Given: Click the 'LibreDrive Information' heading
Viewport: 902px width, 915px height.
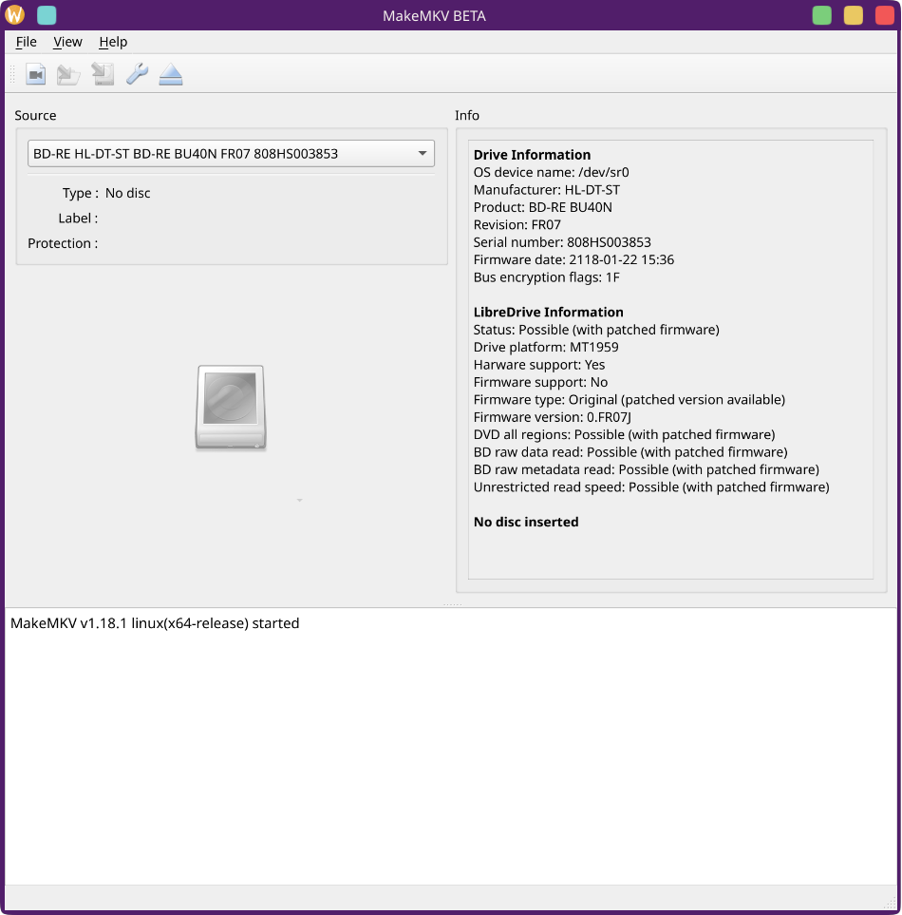Looking at the screenshot, I should [x=548, y=313].
